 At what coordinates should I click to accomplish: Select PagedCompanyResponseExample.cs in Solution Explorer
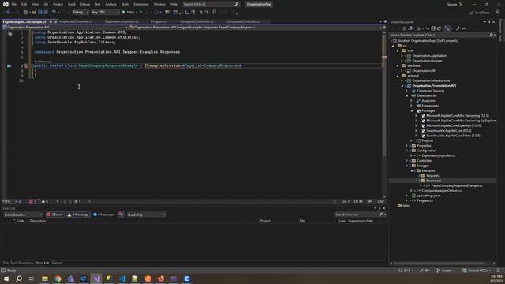coord(457,186)
